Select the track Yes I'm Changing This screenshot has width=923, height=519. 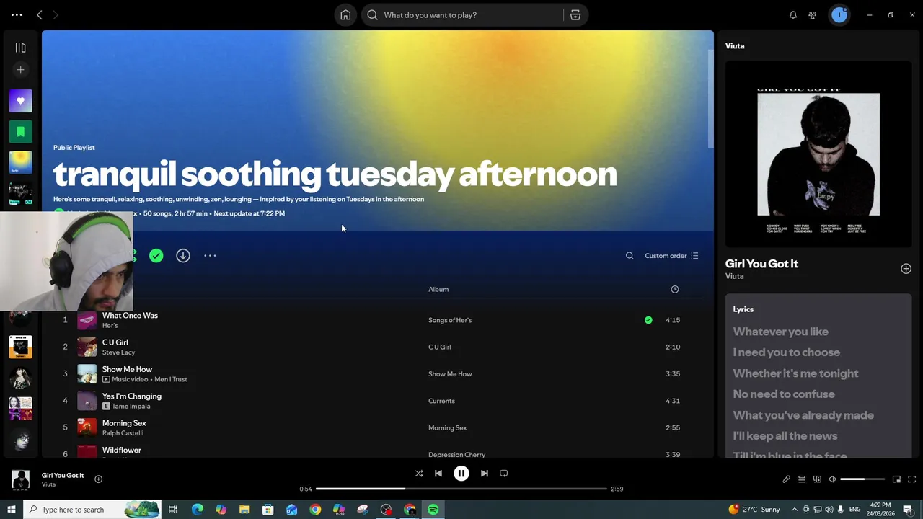tap(132, 396)
